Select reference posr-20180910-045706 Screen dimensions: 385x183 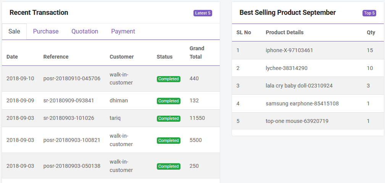72,79
